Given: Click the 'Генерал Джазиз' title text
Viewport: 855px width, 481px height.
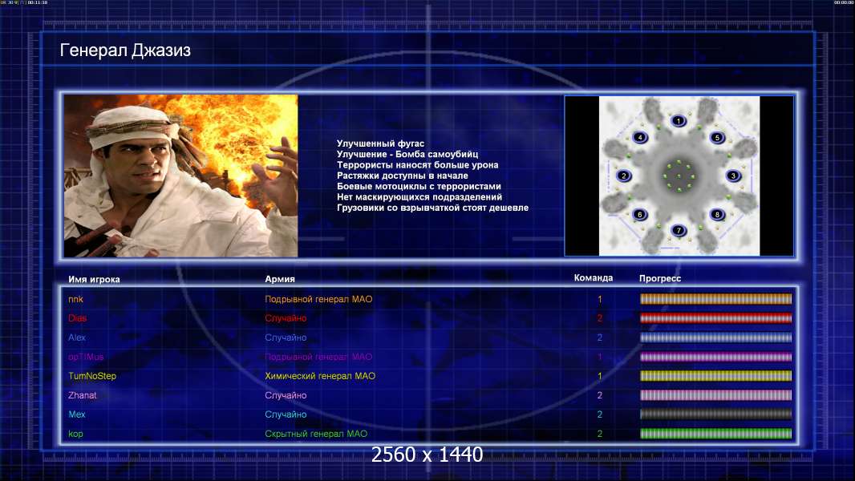Looking at the screenshot, I should coord(125,51).
